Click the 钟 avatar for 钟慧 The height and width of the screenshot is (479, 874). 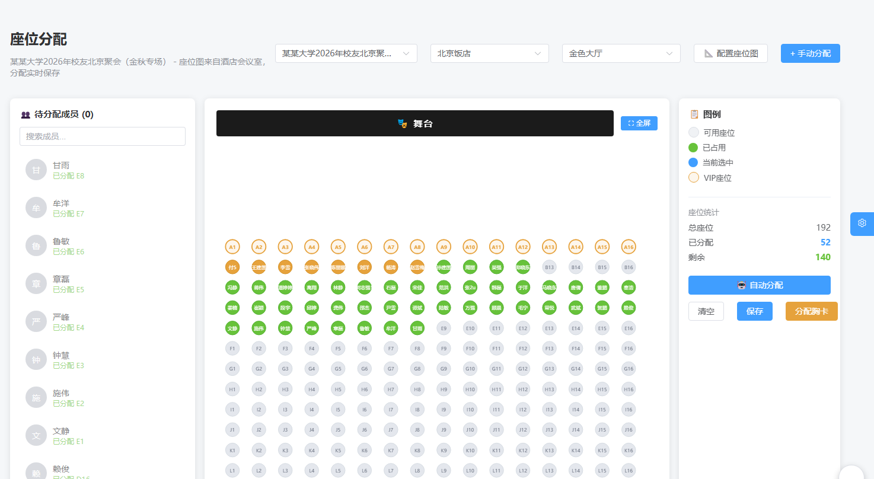[36, 360]
